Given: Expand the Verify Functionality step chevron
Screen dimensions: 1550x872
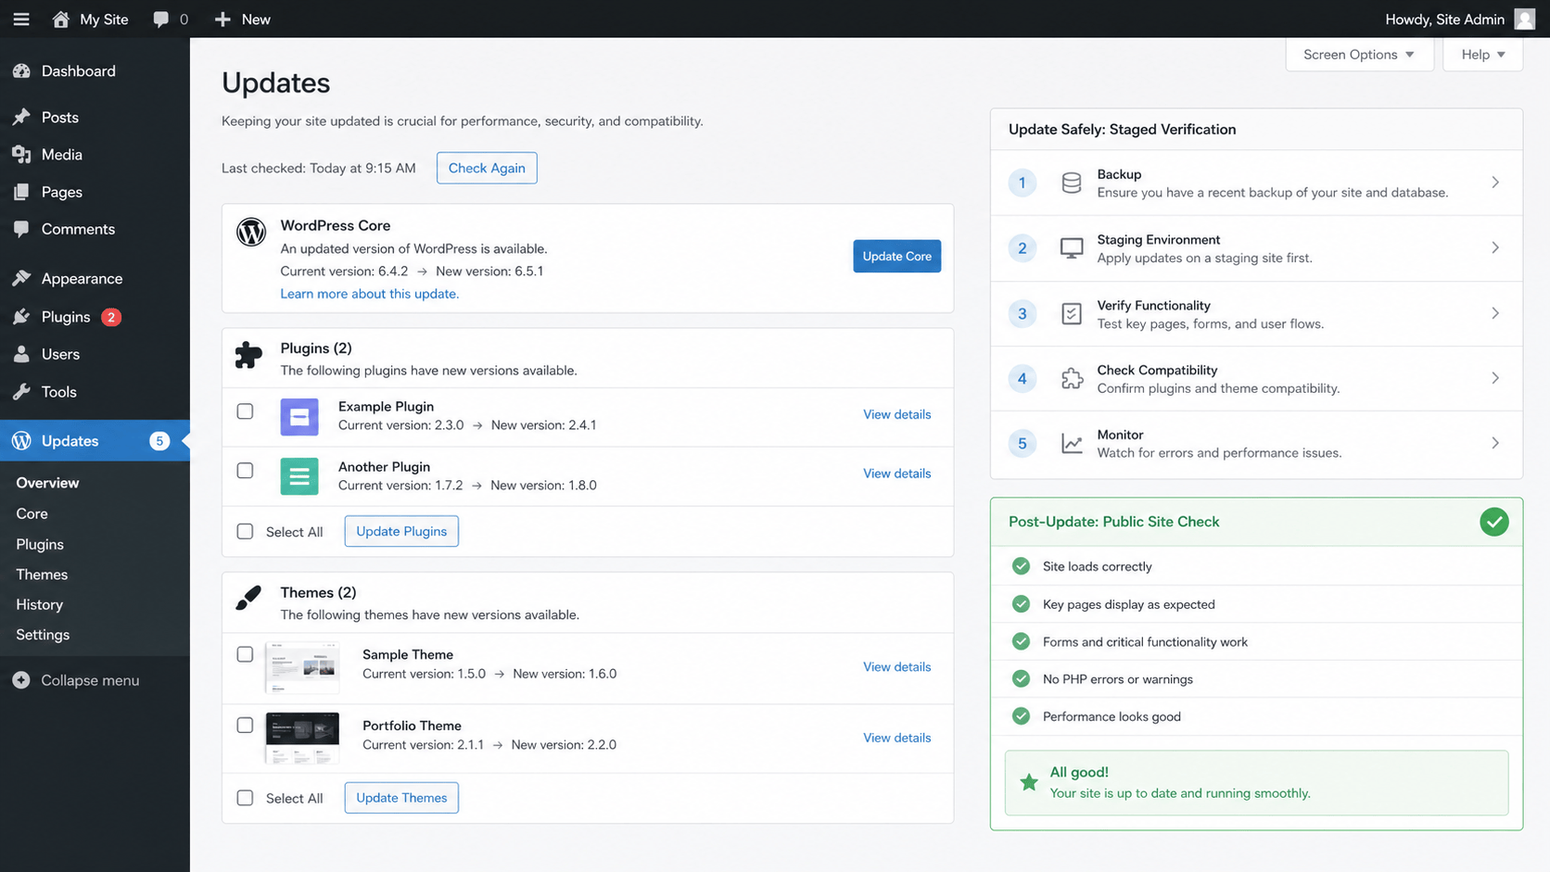Looking at the screenshot, I should [x=1495, y=313].
